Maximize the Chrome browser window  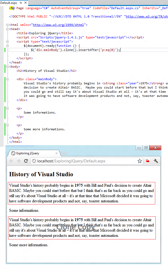tap(146, 148)
